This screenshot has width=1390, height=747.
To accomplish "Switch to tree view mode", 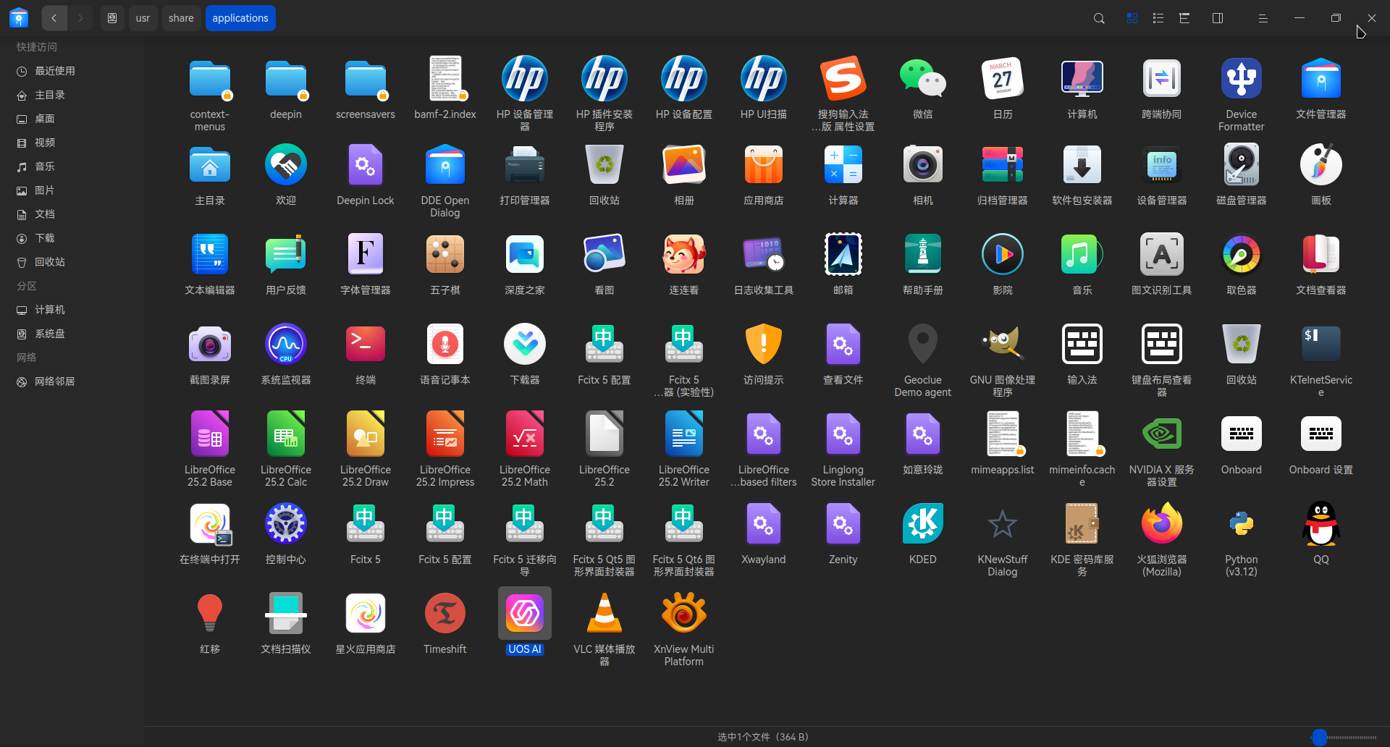I will (x=1184, y=18).
